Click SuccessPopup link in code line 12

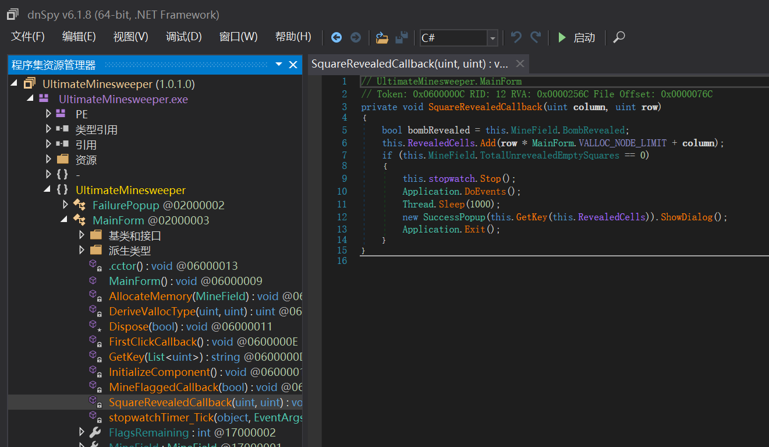click(454, 217)
